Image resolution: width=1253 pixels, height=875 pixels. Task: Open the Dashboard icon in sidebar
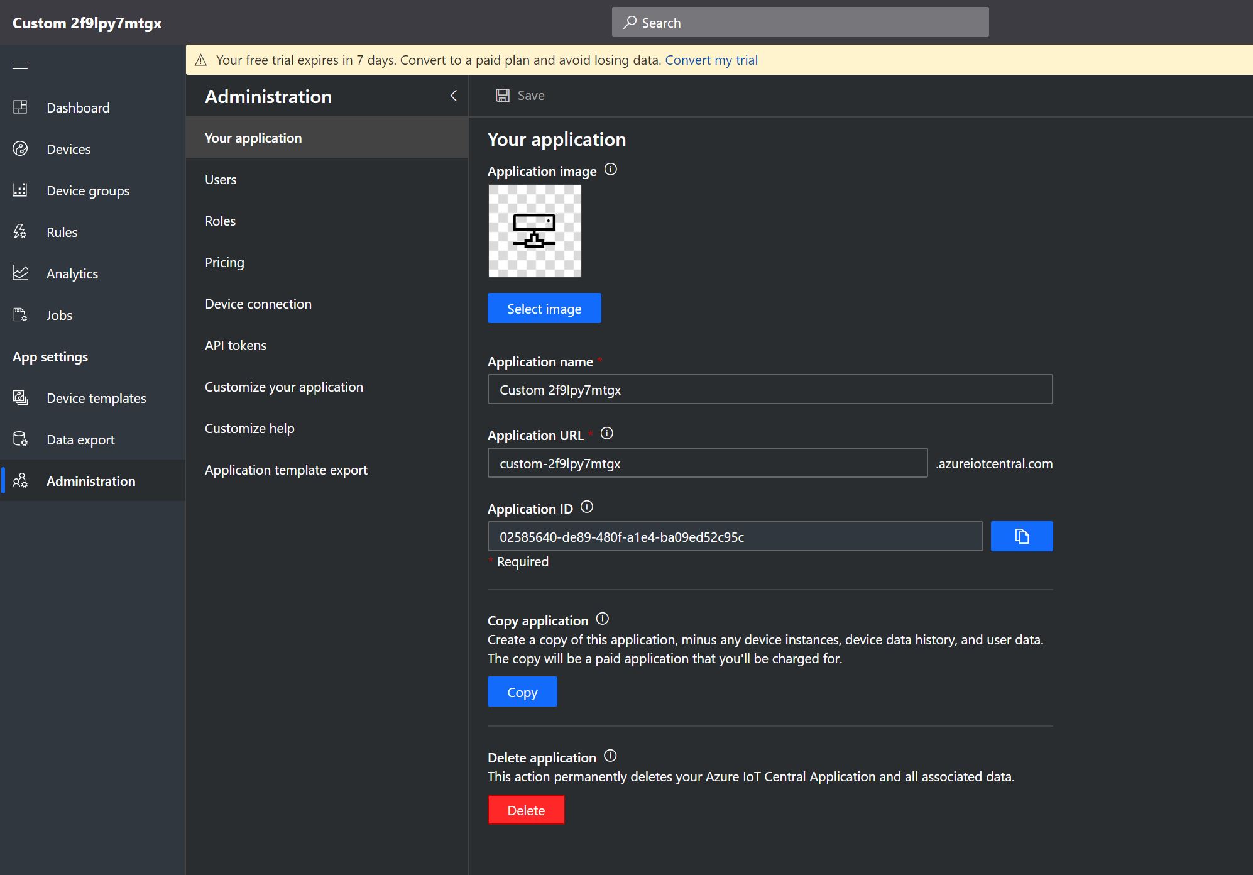(20, 107)
